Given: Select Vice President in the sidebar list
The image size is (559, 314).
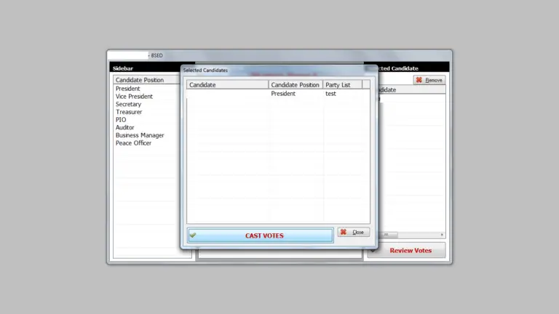Looking at the screenshot, I should (x=134, y=97).
